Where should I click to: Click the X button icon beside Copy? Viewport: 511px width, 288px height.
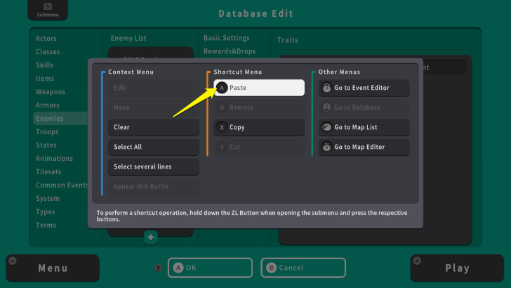click(222, 127)
